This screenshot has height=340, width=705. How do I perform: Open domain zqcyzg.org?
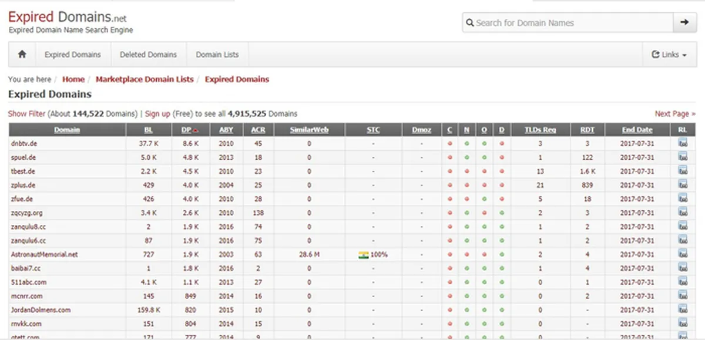tap(26, 213)
